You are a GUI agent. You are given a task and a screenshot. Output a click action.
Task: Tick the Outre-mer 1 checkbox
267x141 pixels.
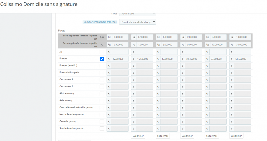click(102, 80)
